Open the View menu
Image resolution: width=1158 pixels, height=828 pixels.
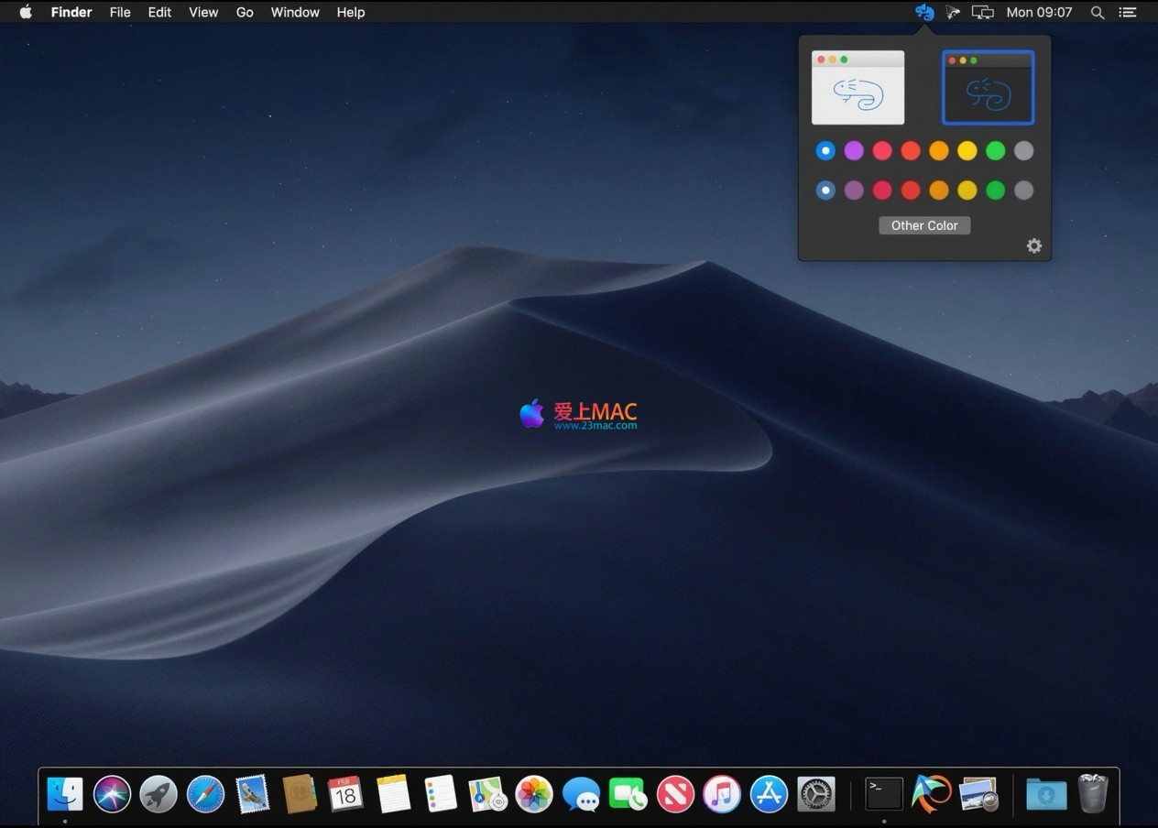[203, 12]
